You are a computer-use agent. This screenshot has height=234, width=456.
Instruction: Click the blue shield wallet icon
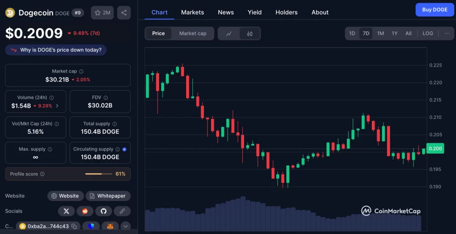point(91,226)
